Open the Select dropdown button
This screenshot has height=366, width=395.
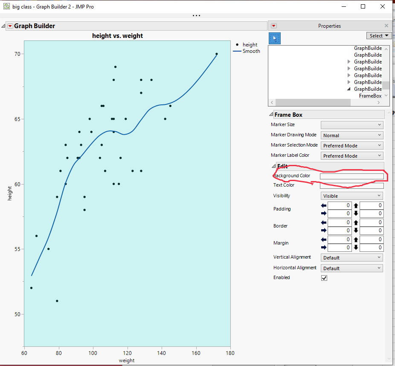coord(379,36)
